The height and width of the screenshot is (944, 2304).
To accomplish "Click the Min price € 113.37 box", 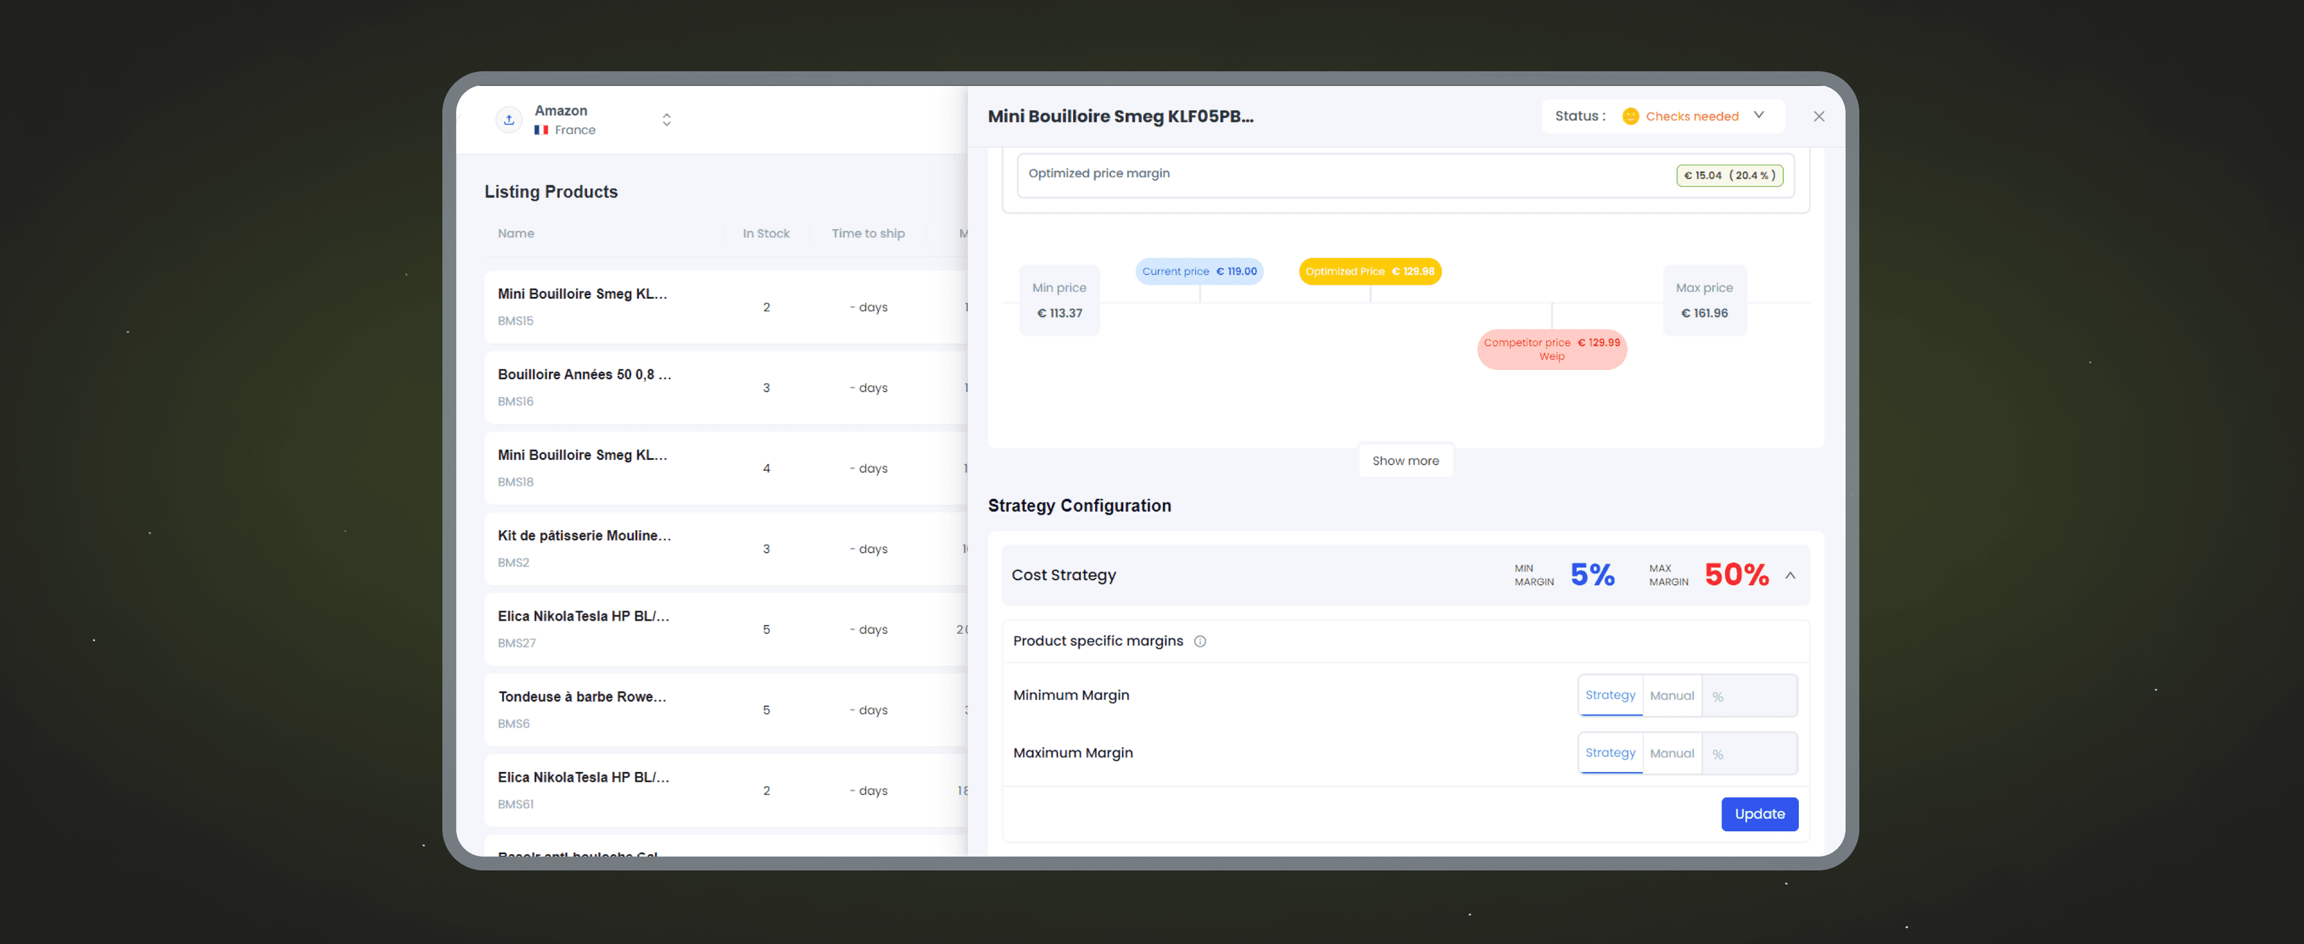I will [x=1059, y=300].
